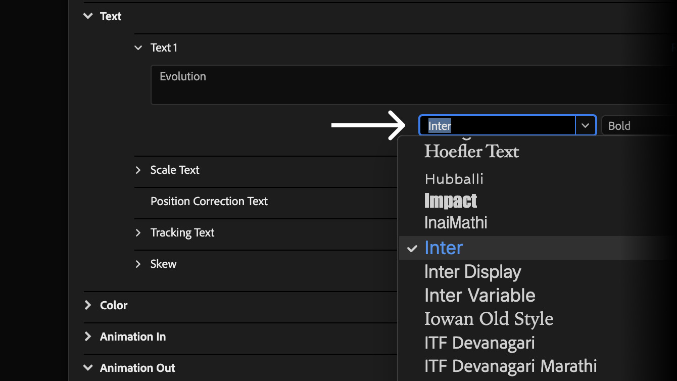
Task: Collapse the Text section chevron
Action: click(88, 16)
